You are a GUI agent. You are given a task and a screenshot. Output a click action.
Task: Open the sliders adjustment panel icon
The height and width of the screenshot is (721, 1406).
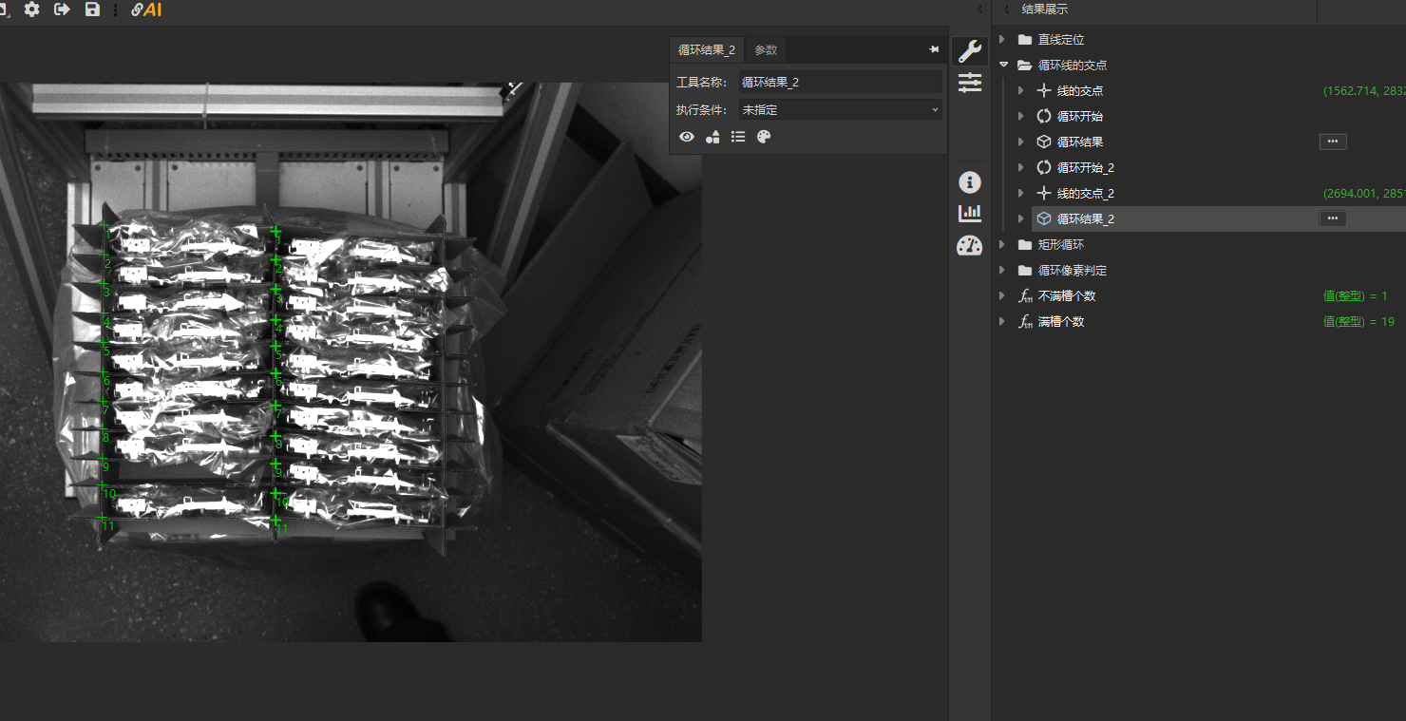pyautogui.click(x=970, y=83)
